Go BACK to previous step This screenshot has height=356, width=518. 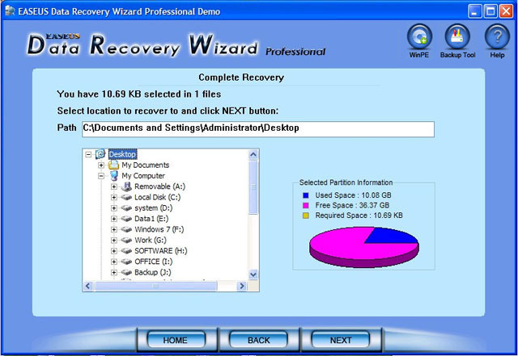click(x=258, y=340)
